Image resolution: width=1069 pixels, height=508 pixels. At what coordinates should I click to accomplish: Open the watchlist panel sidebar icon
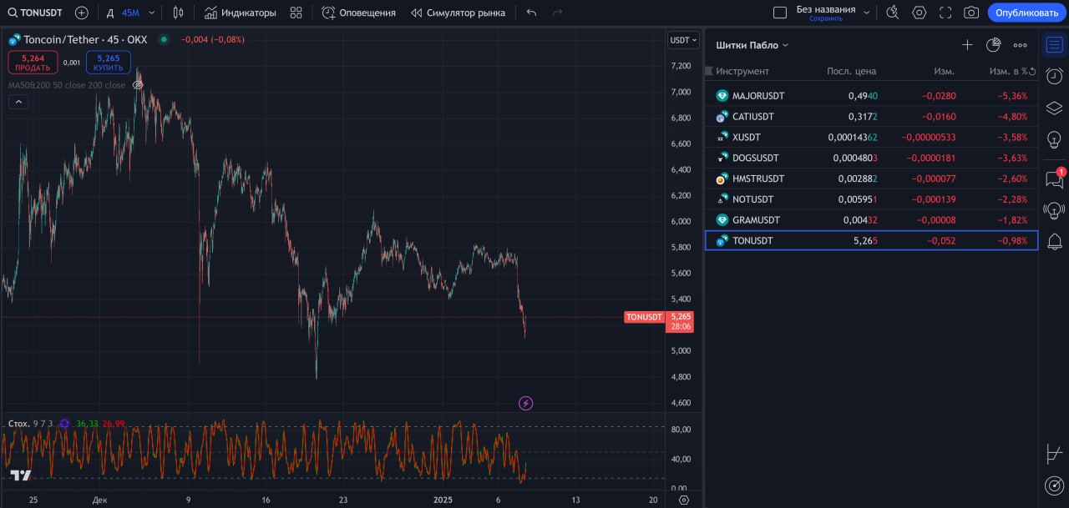(1054, 44)
